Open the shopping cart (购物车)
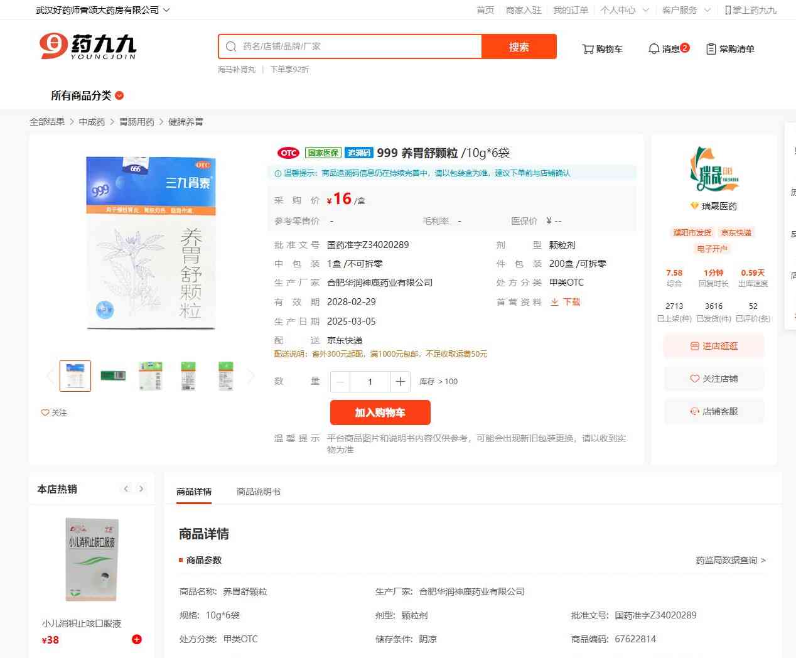 [602, 49]
